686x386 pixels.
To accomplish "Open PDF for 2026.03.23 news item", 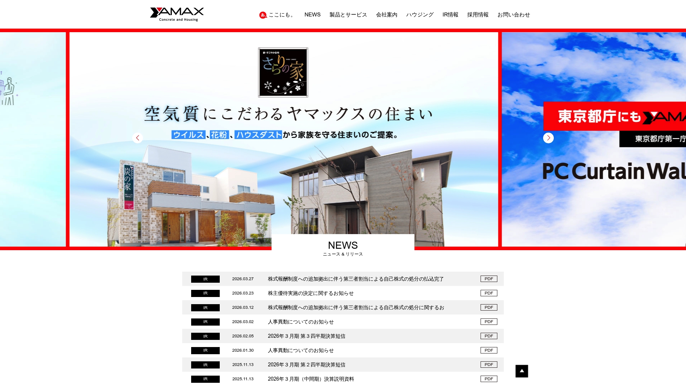I will tap(489, 293).
